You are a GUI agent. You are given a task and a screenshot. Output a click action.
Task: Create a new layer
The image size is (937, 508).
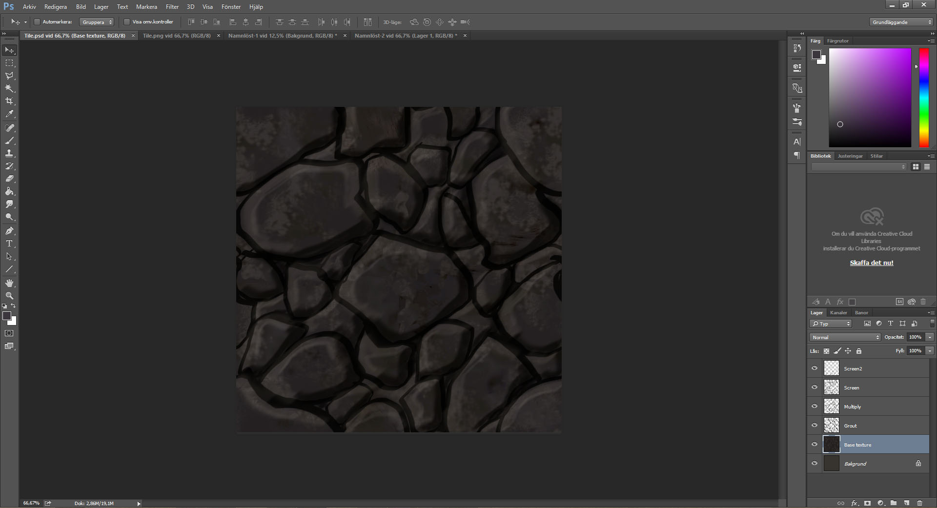pyautogui.click(x=907, y=503)
